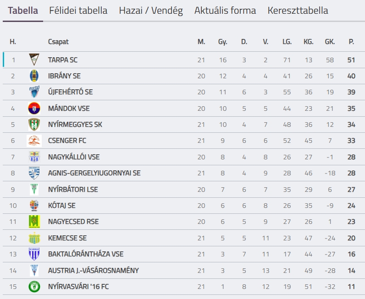Click the AGNIS-GERGELYIUGORNYAI SE team name
365x299 pixels.
(94, 173)
